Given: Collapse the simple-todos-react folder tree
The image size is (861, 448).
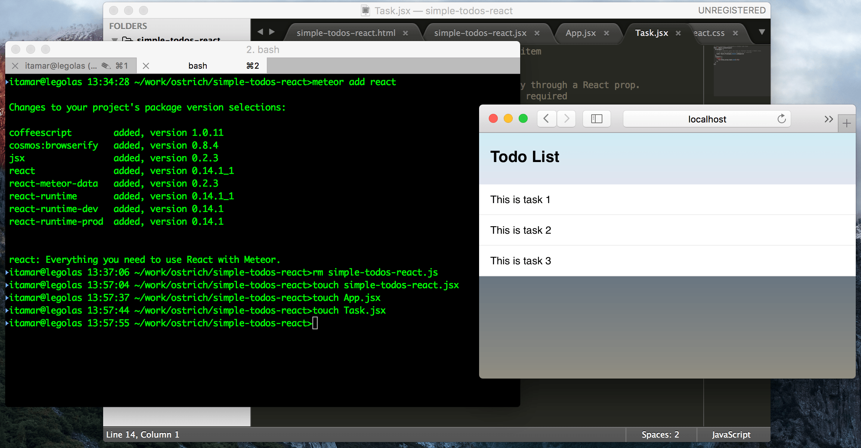Looking at the screenshot, I should click(115, 39).
